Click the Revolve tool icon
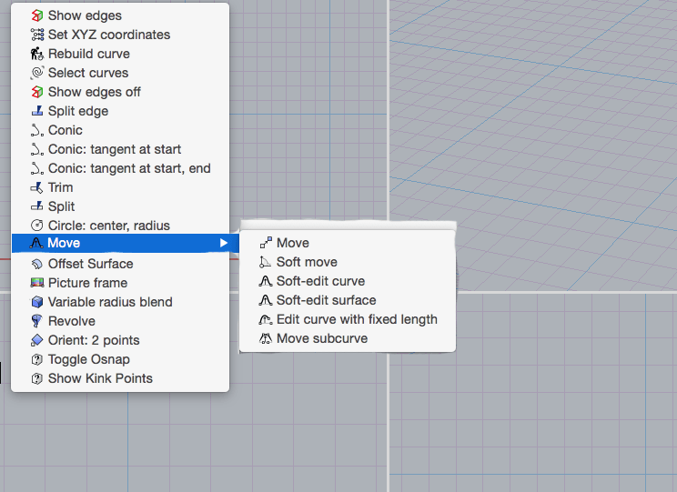677x492 pixels. tap(37, 321)
